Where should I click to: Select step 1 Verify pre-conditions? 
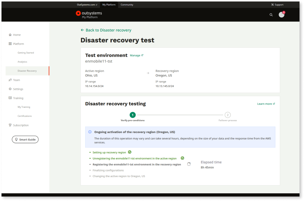pos(132,115)
